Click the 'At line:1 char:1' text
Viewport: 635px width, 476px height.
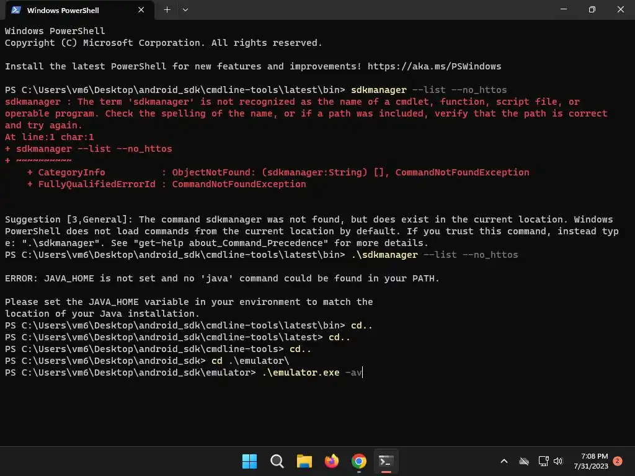(49, 137)
